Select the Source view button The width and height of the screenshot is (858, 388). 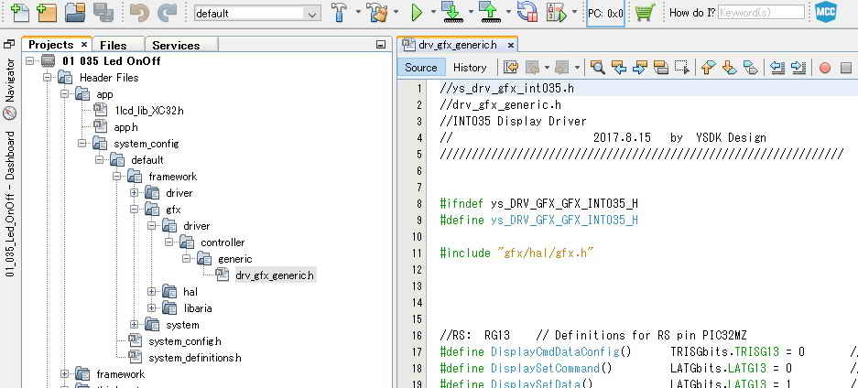pyautogui.click(x=421, y=67)
